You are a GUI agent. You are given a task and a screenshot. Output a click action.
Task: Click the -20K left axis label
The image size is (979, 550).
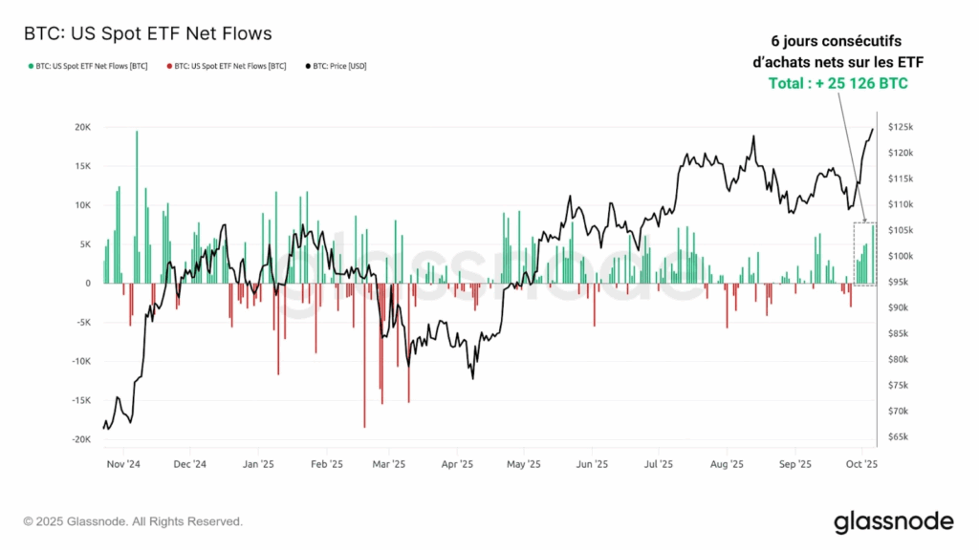tap(81, 439)
